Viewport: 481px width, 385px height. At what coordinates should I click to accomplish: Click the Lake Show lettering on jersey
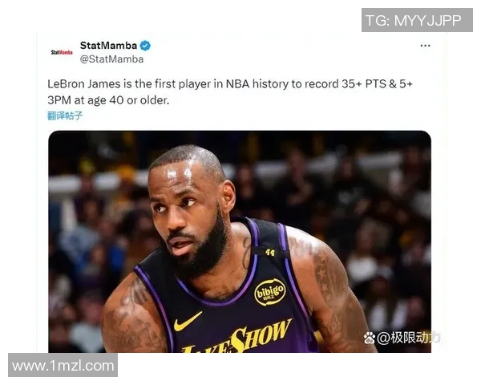click(236, 337)
